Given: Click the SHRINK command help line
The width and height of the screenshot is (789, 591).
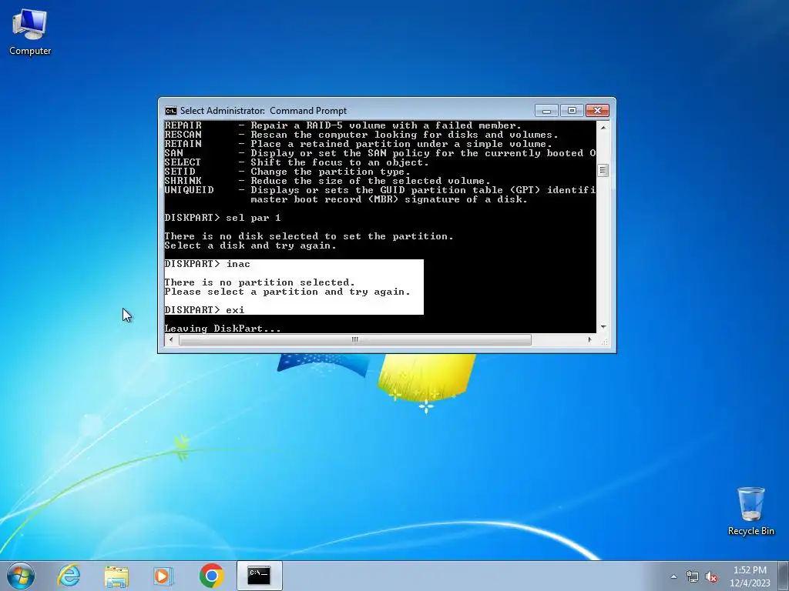Looking at the screenshot, I should pyautogui.click(x=327, y=180).
